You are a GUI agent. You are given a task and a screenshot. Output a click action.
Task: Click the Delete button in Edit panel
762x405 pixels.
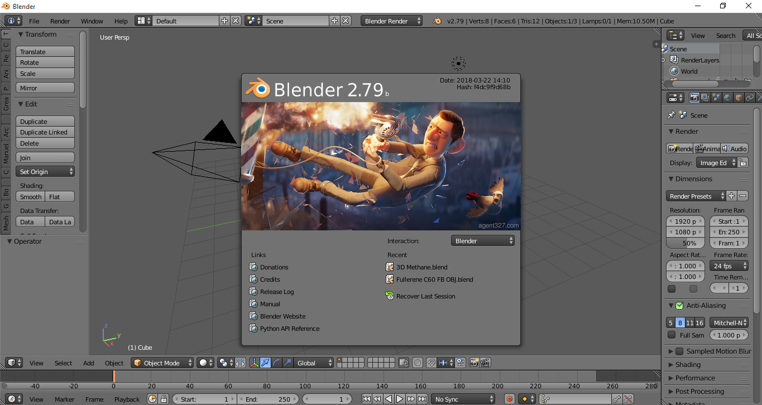45,143
